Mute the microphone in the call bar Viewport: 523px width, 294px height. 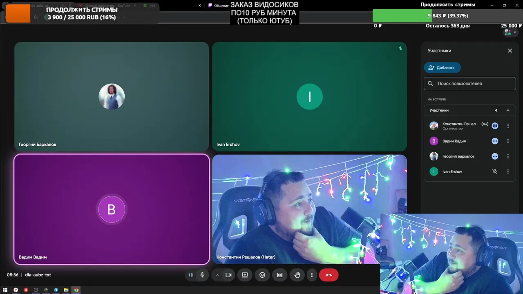[202, 275]
